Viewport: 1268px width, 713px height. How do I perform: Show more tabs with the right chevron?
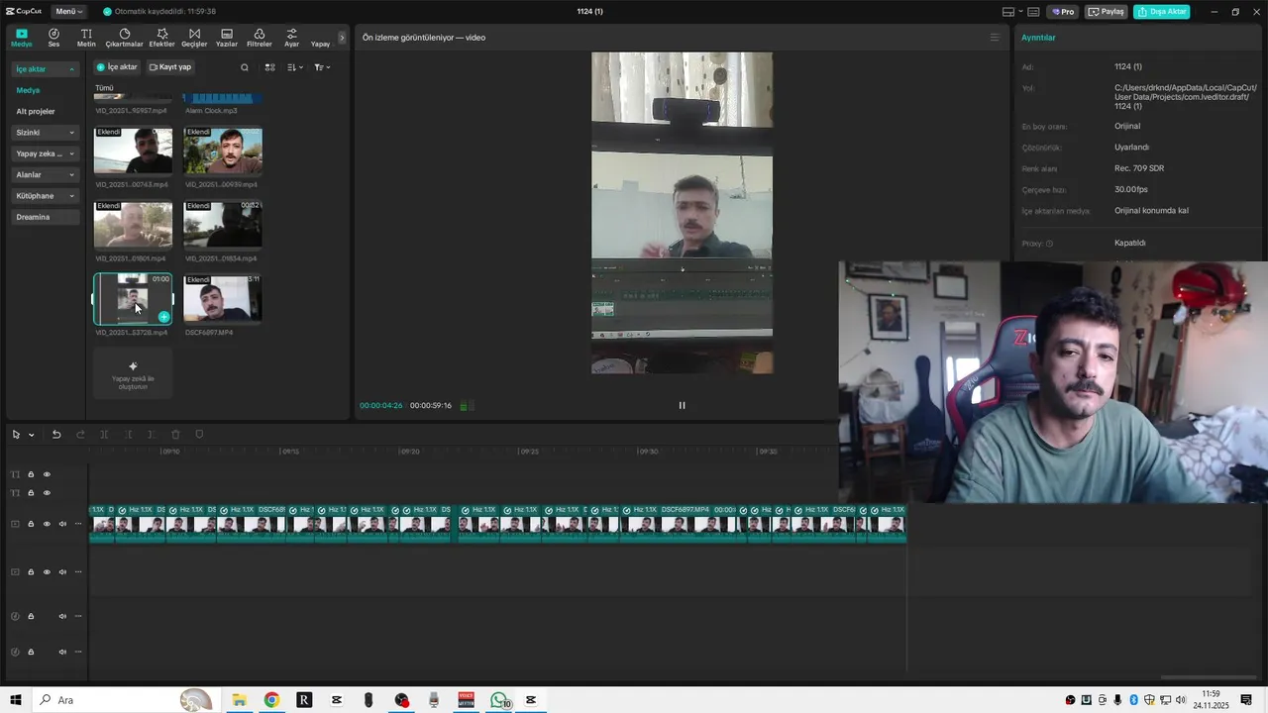click(x=342, y=38)
